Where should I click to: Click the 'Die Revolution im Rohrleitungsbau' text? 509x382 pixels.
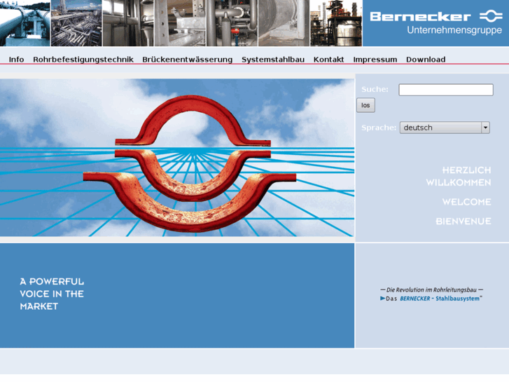431,289
